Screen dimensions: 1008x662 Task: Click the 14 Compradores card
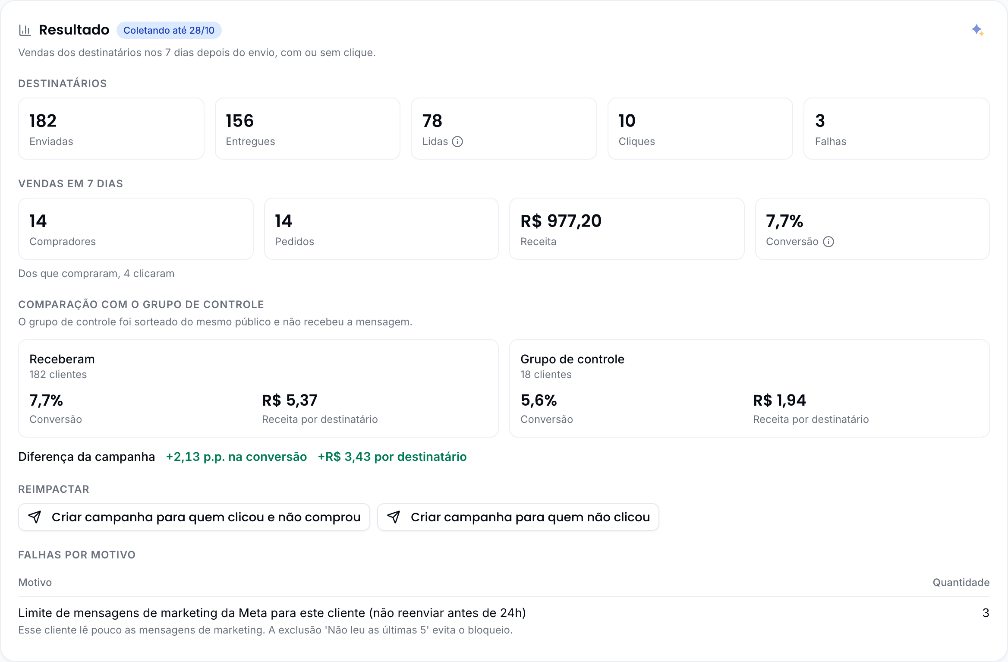(136, 229)
